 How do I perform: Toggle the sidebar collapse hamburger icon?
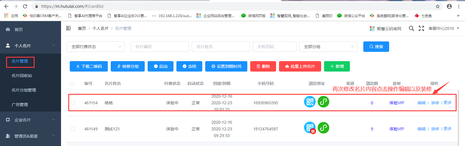[68, 28]
